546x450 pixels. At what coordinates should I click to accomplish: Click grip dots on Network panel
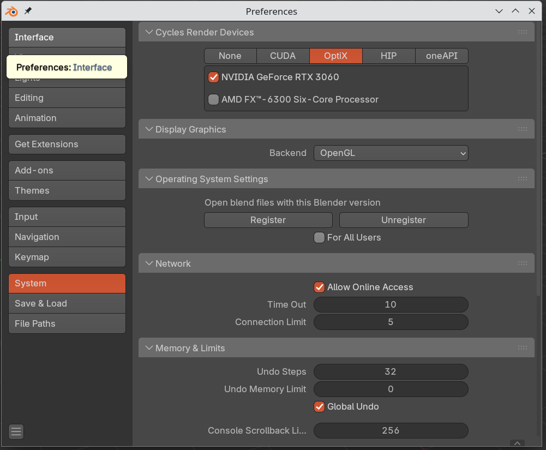(x=523, y=263)
